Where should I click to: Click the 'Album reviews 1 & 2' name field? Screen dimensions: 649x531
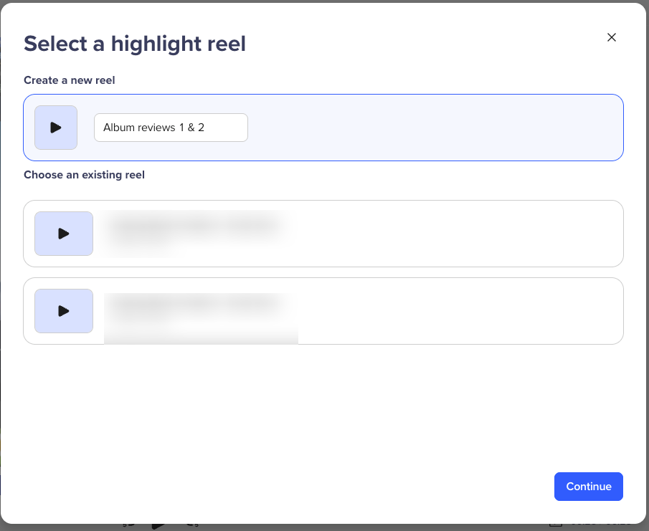(171, 128)
